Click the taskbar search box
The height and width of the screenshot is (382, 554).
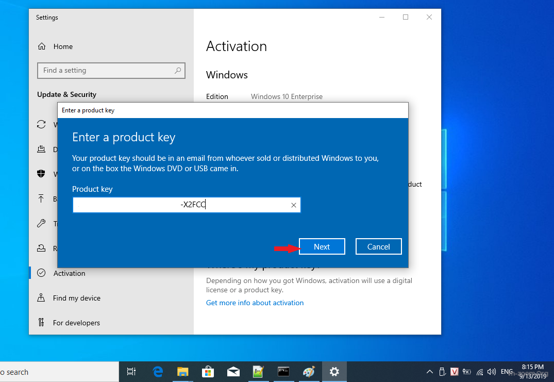click(59, 372)
